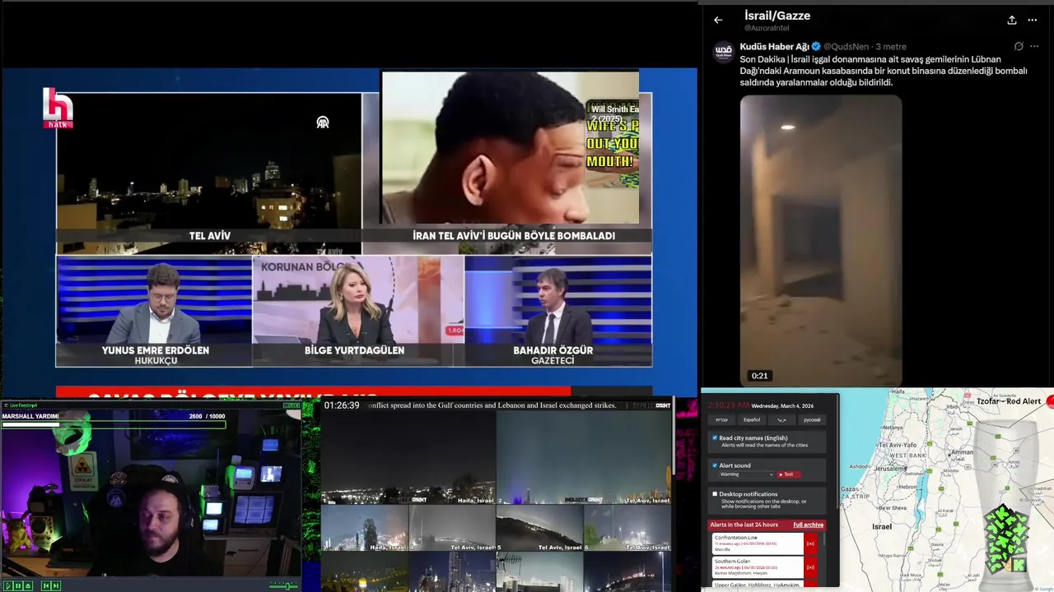1054x592 pixels.
Task: Click the Kudüs Haber Ağı verified badge
Action: tap(816, 47)
